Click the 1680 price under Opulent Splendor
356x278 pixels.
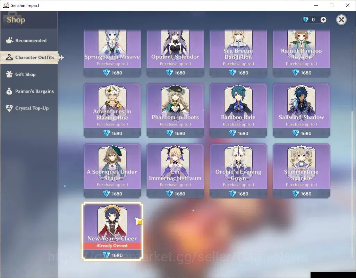(180, 73)
